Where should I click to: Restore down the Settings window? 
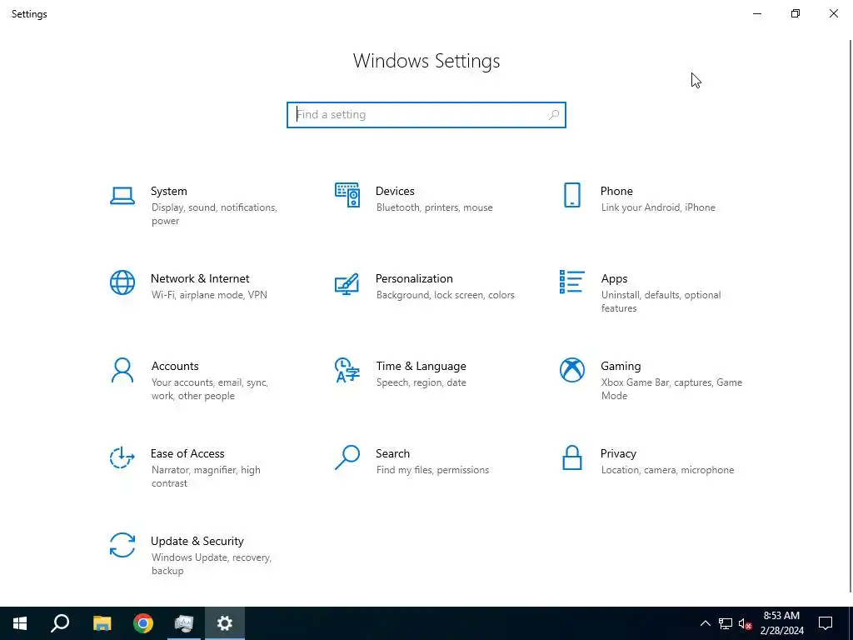click(x=796, y=13)
